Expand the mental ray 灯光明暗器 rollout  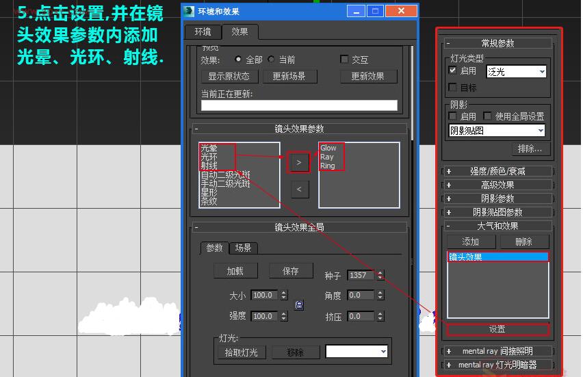click(x=498, y=365)
